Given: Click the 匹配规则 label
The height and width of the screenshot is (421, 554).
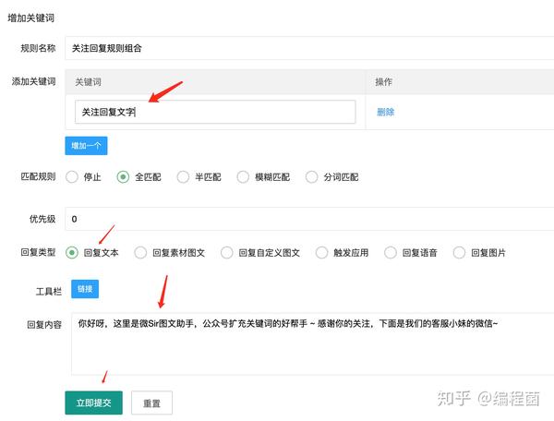Looking at the screenshot, I should (x=38, y=176).
